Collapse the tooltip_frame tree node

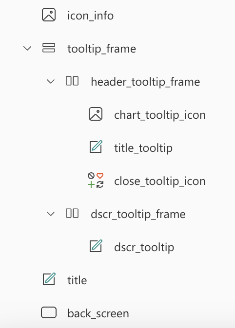click(27, 48)
